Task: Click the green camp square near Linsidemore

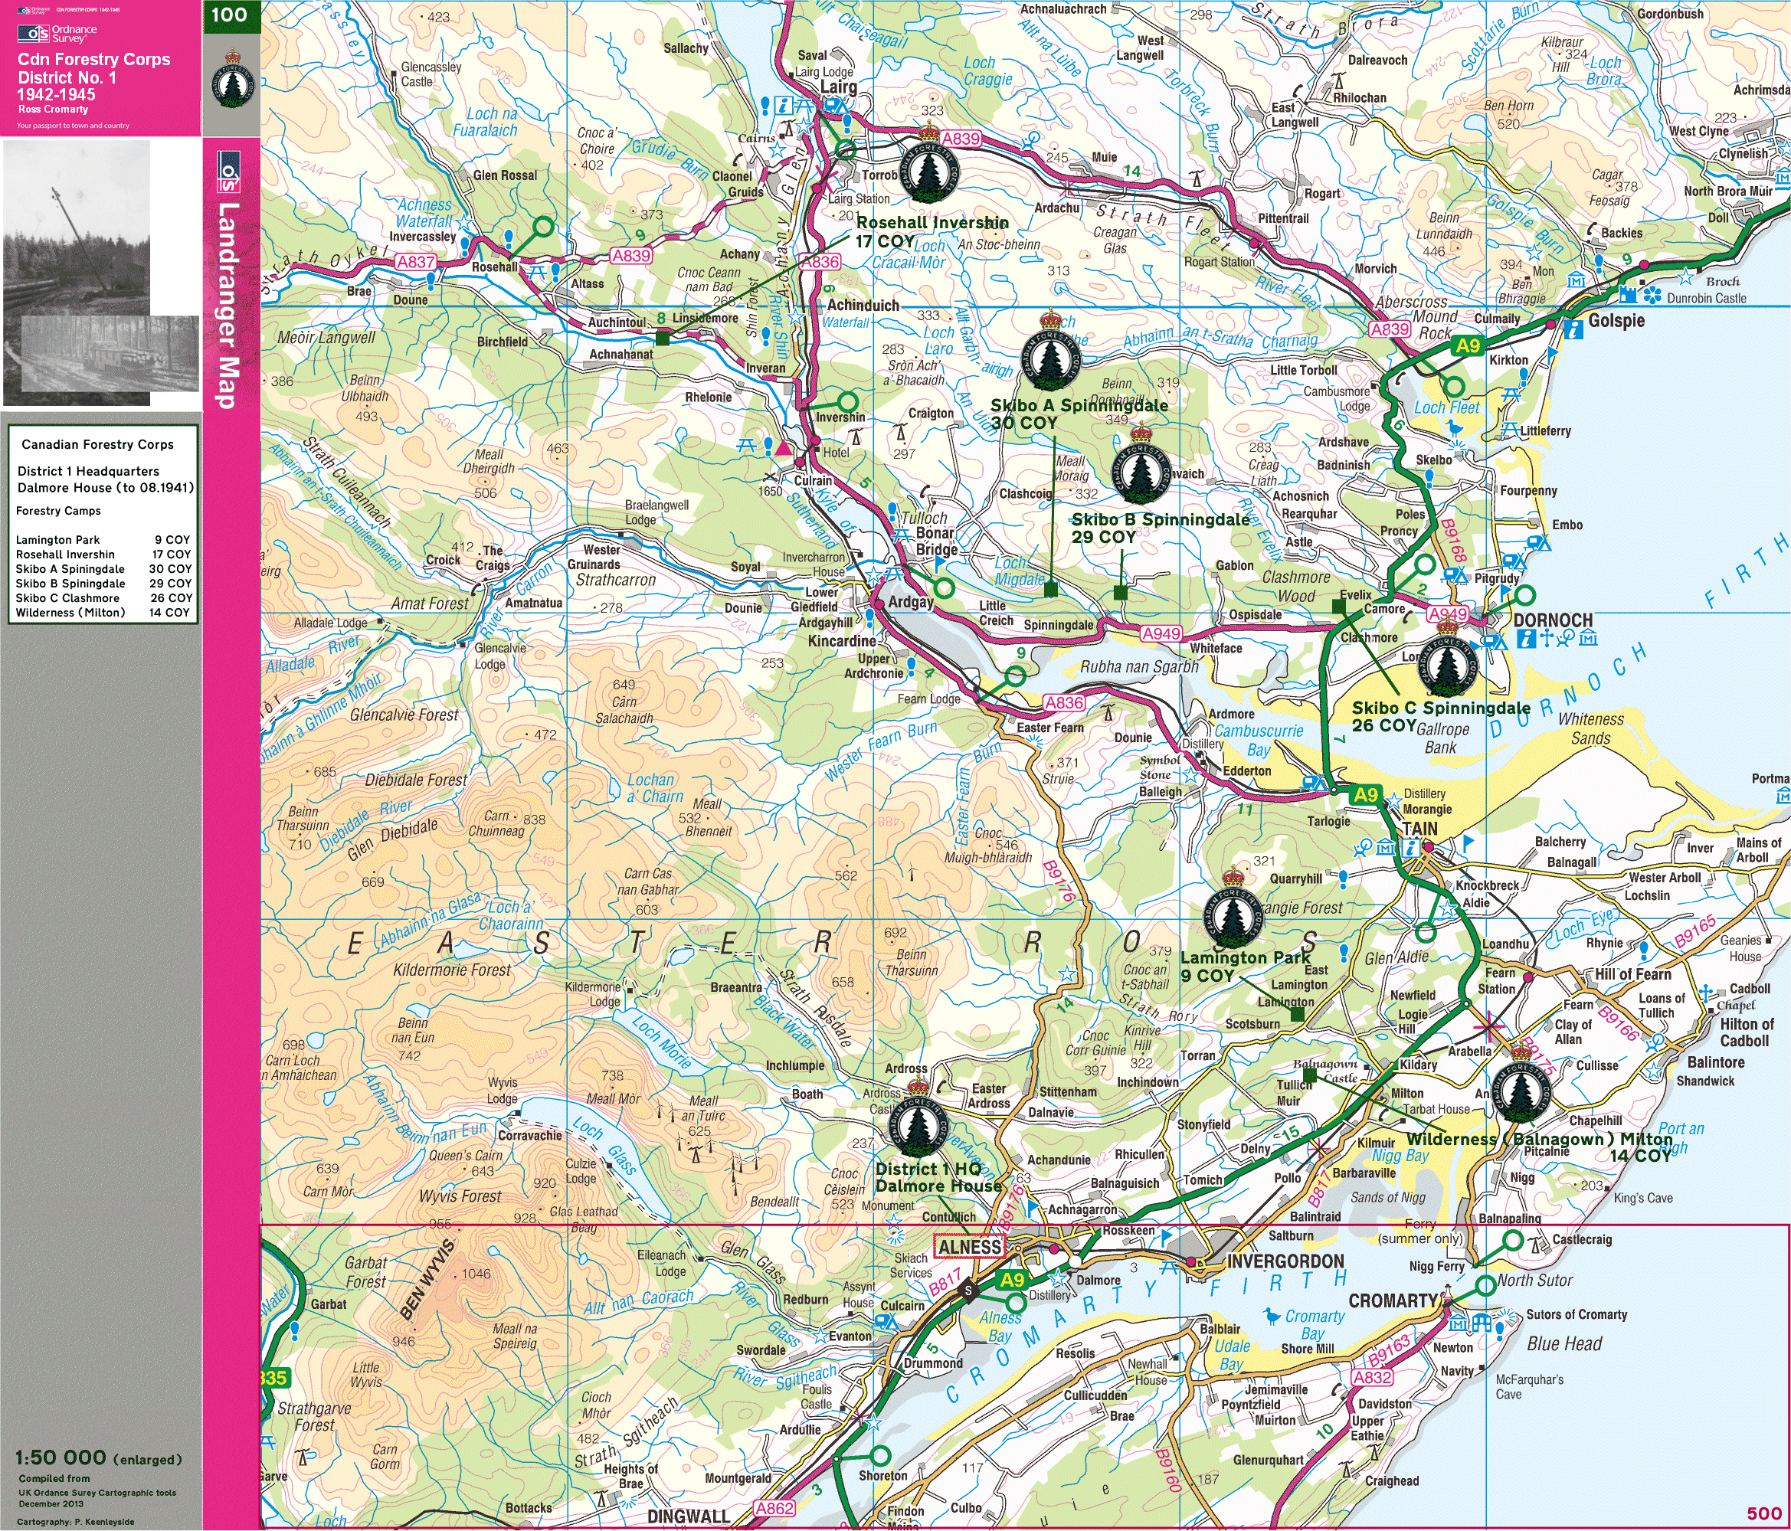Action: coord(662,339)
